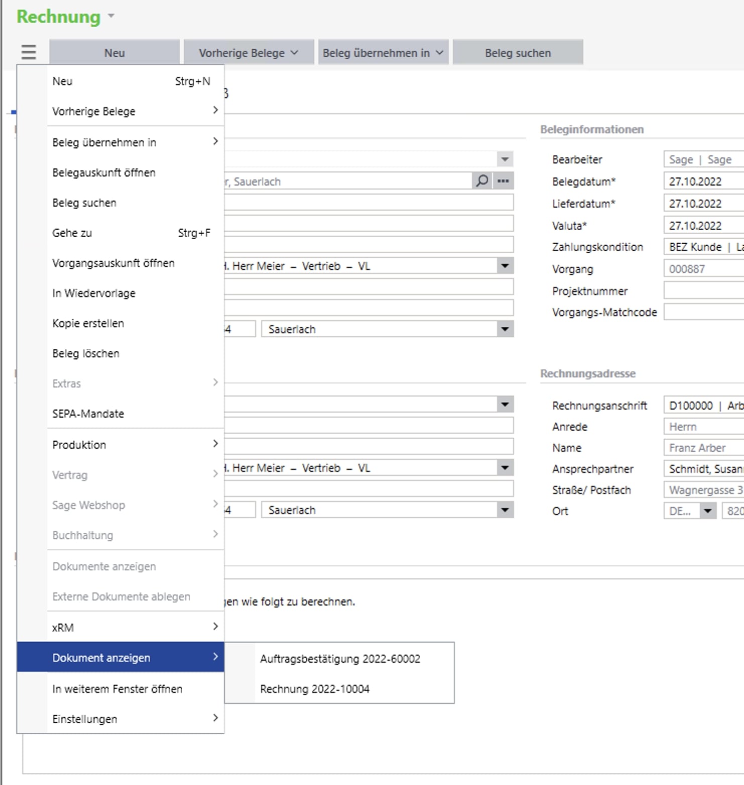Open Auftragsbestätigung 2022-60002 document
This screenshot has width=744, height=785.
[340, 659]
